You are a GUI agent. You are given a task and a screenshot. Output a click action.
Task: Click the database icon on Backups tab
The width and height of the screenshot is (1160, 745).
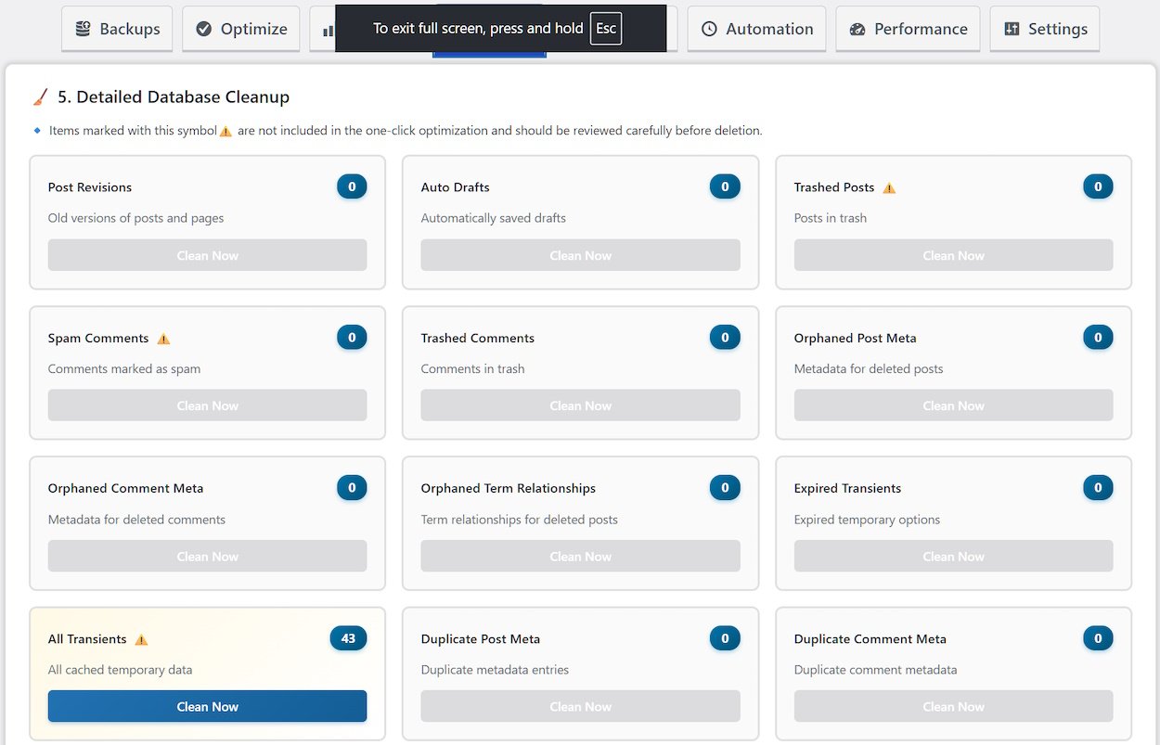point(84,29)
